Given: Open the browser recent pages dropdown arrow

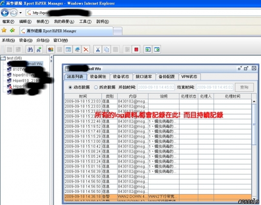Looking at the screenshot, I should pos(20,13).
